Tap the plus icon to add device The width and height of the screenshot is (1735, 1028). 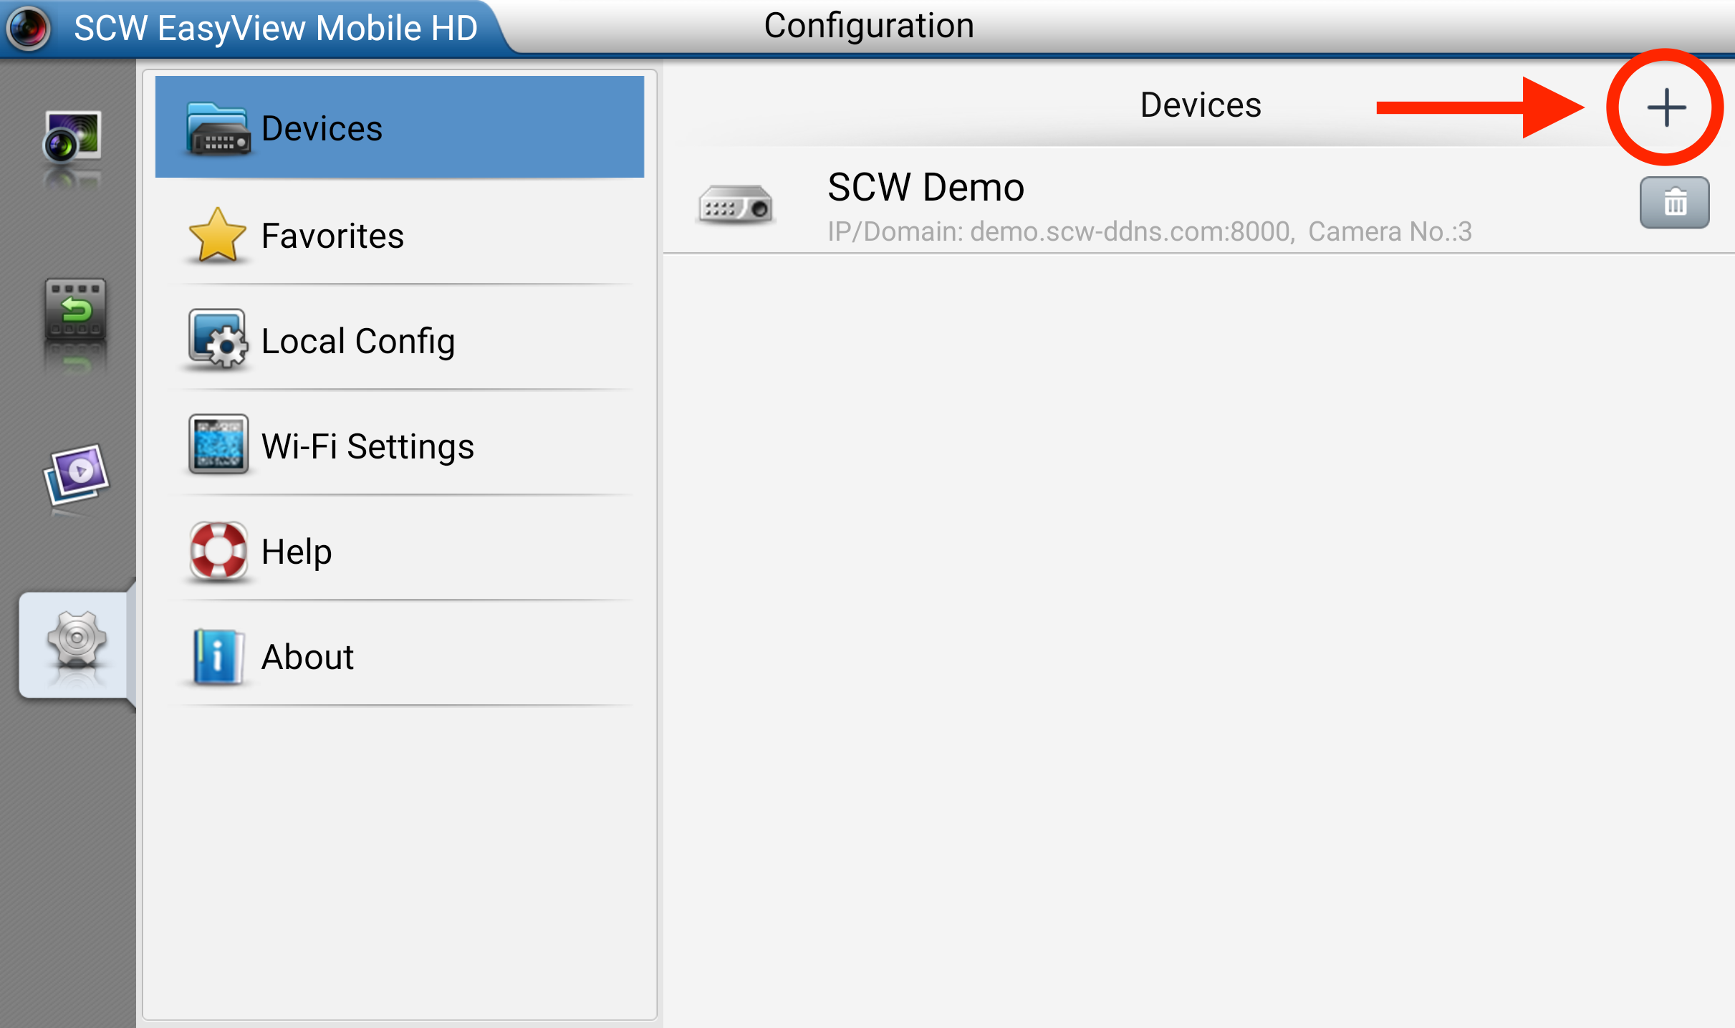[1666, 107]
